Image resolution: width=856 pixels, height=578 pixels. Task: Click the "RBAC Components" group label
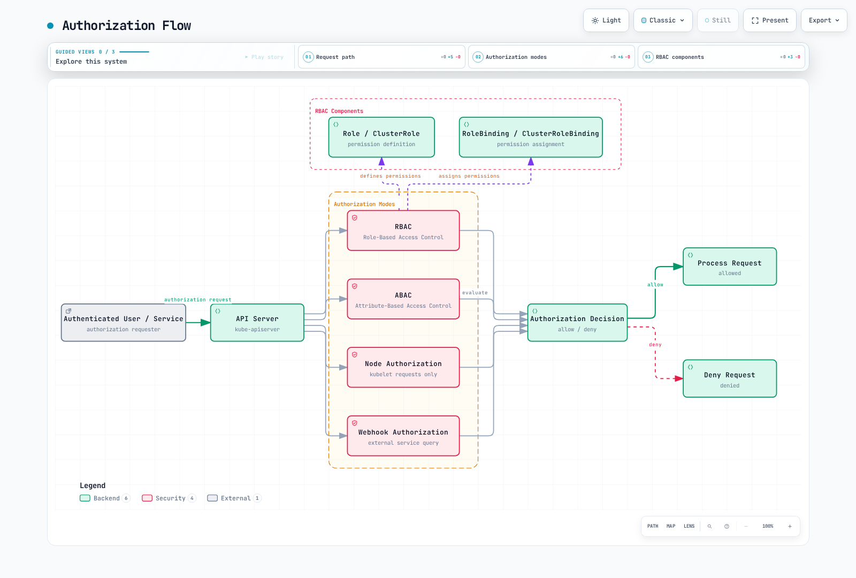339,111
